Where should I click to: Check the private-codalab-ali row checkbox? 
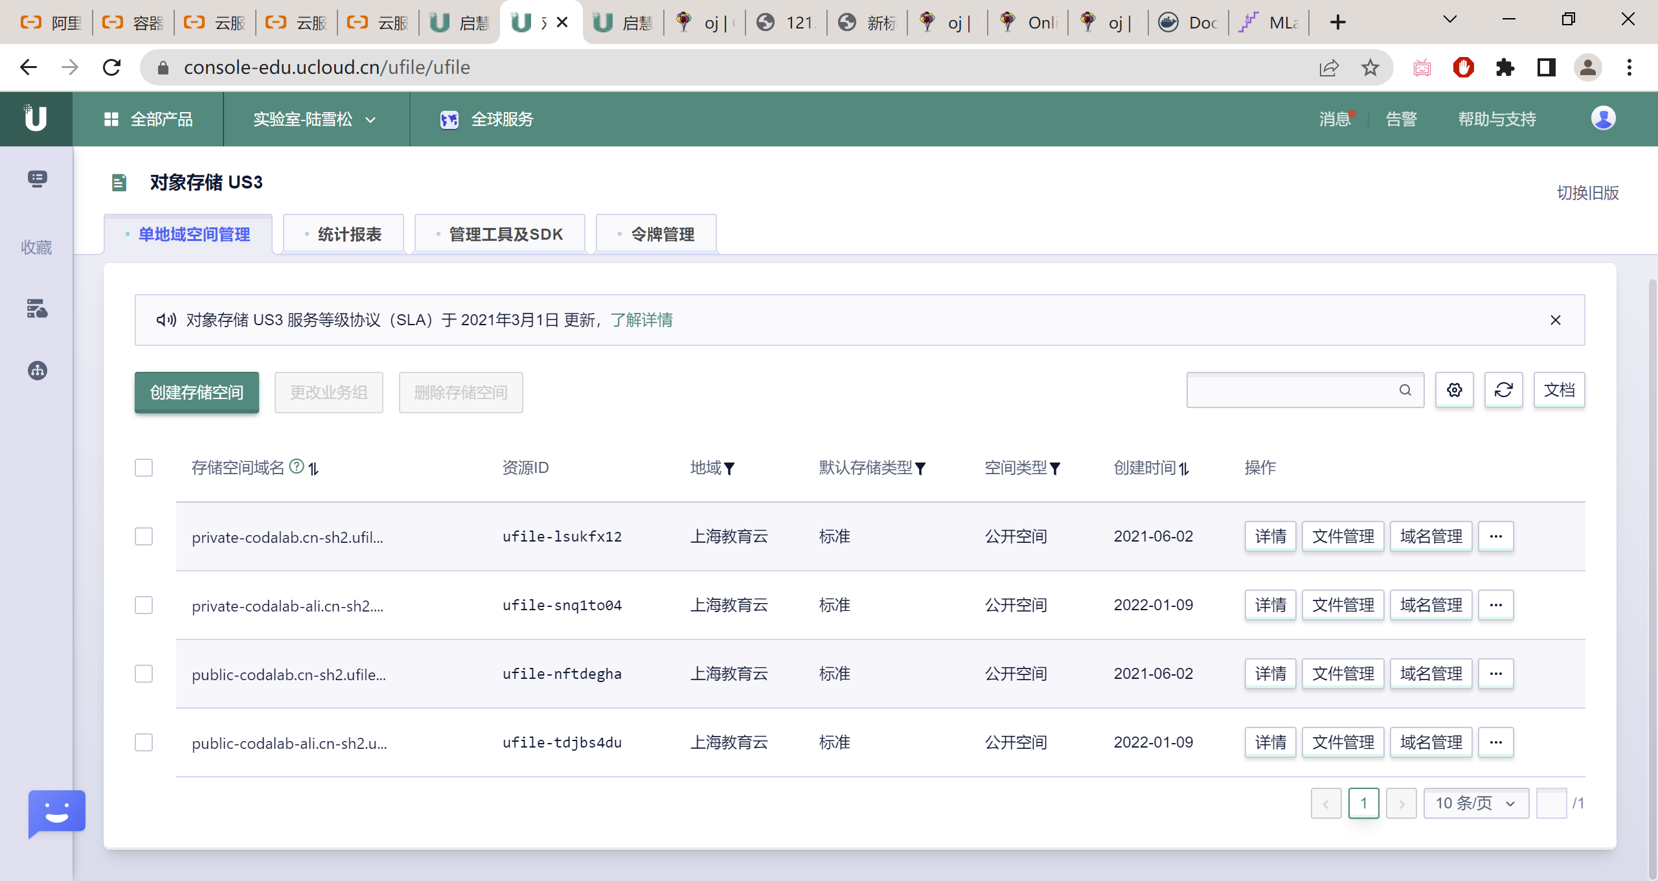(144, 605)
